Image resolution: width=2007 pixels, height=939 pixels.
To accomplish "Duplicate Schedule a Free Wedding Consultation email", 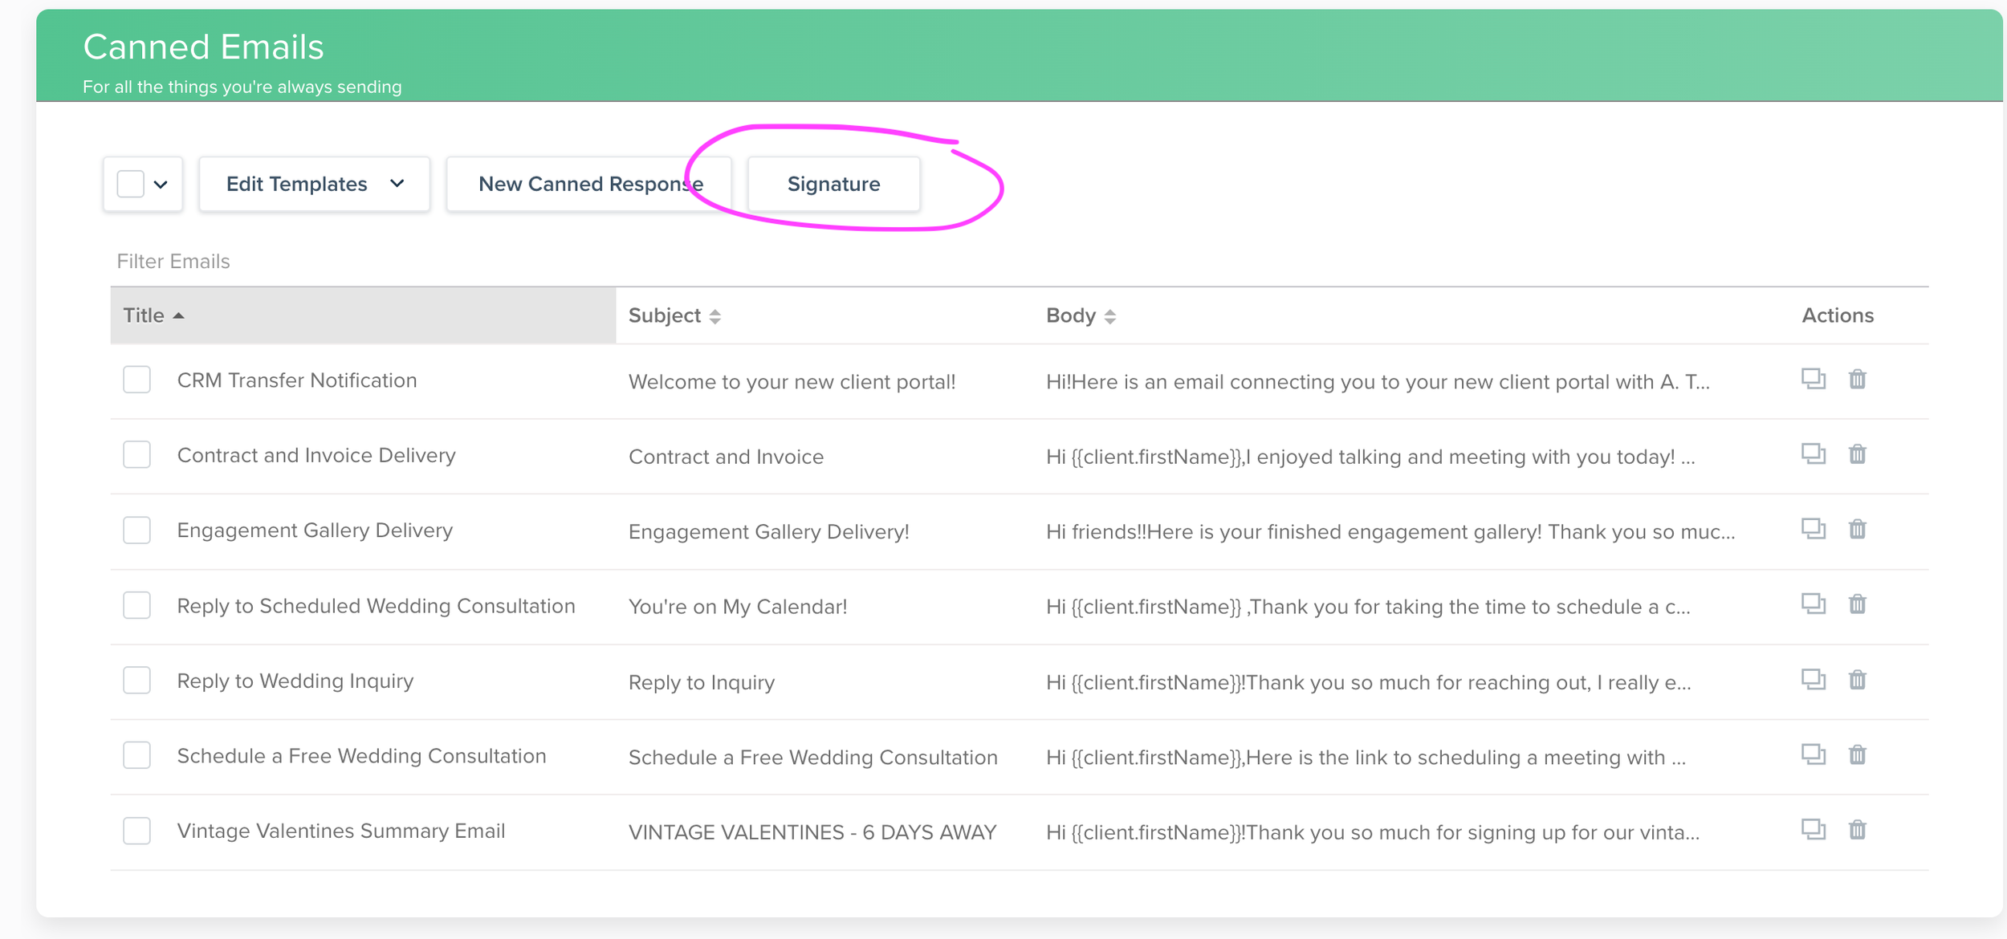I will 1814,754.
